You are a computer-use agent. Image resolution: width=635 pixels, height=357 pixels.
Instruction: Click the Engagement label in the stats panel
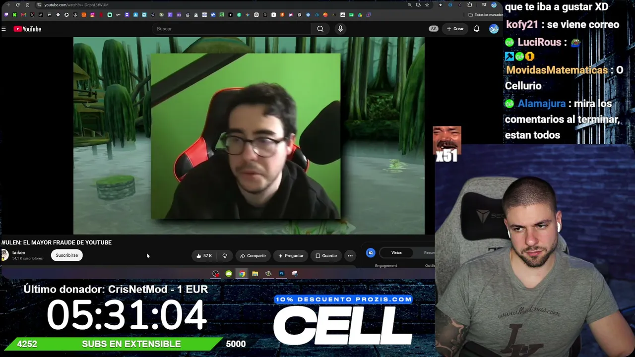(386, 266)
